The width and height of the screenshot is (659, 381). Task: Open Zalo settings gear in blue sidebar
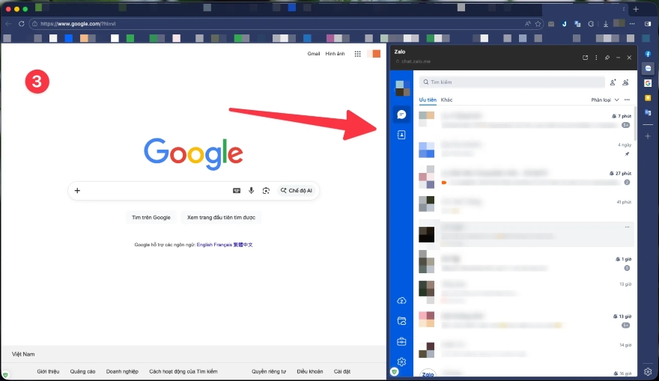click(401, 362)
